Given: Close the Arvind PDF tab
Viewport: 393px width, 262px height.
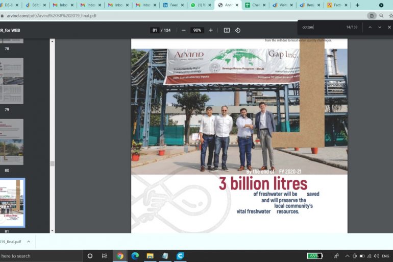Looking at the screenshot, I should point(237,5).
